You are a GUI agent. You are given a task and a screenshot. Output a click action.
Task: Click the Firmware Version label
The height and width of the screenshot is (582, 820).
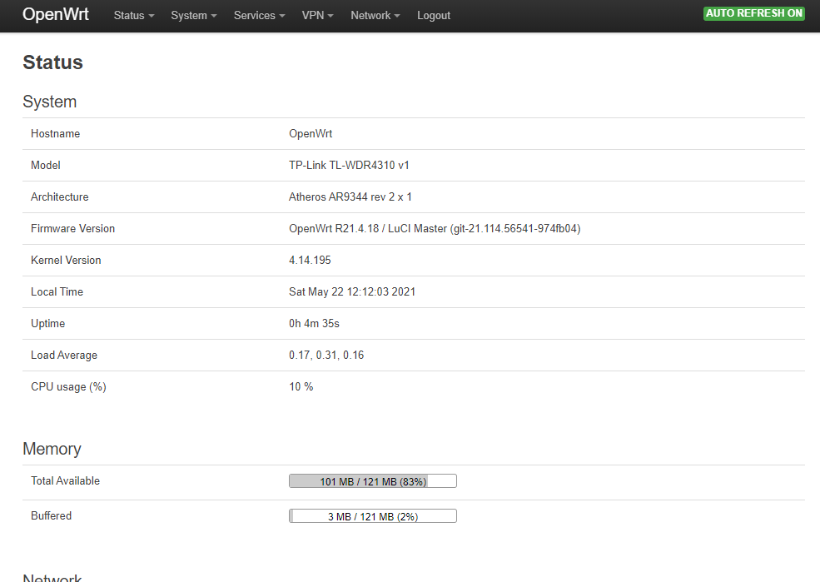(72, 228)
